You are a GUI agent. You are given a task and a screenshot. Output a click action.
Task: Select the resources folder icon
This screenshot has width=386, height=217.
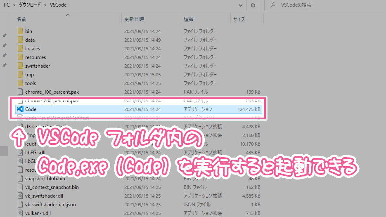(x=20, y=57)
